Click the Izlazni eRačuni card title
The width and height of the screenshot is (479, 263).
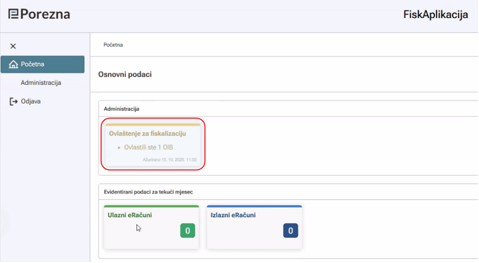tap(233, 215)
